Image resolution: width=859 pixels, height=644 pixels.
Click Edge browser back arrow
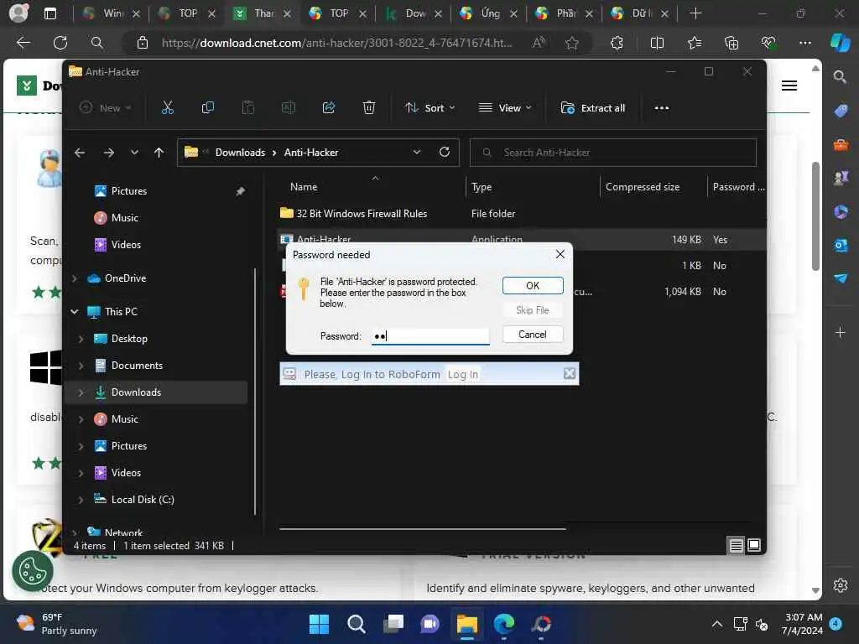[23, 43]
